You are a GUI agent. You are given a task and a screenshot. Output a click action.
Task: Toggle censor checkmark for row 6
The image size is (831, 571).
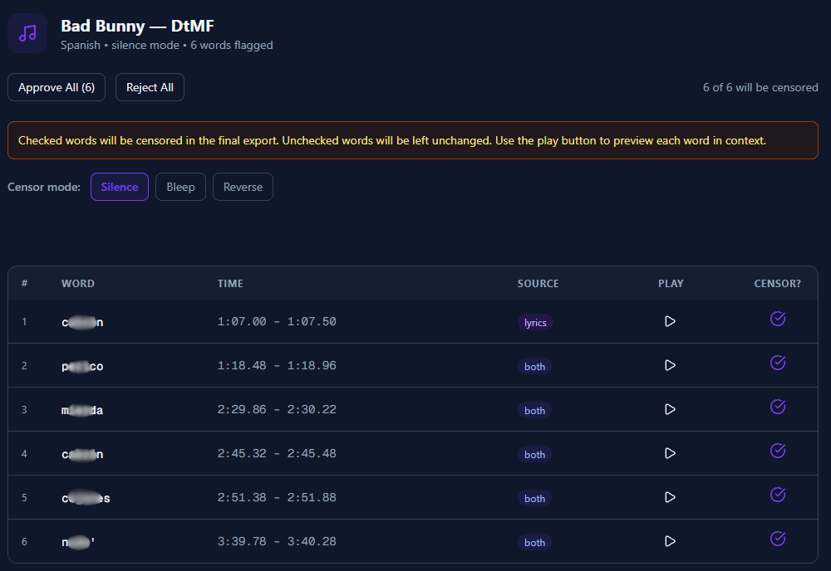pyautogui.click(x=778, y=539)
